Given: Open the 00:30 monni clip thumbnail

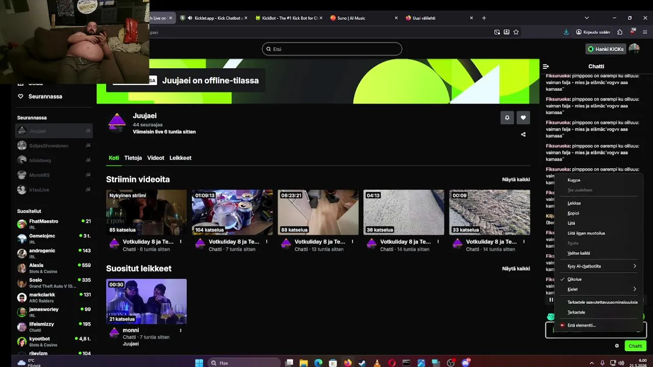Looking at the screenshot, I should coord(146,301).
